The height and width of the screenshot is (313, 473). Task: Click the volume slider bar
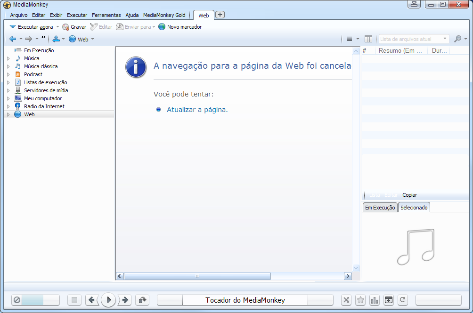pyautogui.click(x=41, y=300)
